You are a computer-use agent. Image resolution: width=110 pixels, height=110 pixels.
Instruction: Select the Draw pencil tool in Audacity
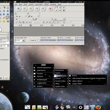[x=64, y=7]
